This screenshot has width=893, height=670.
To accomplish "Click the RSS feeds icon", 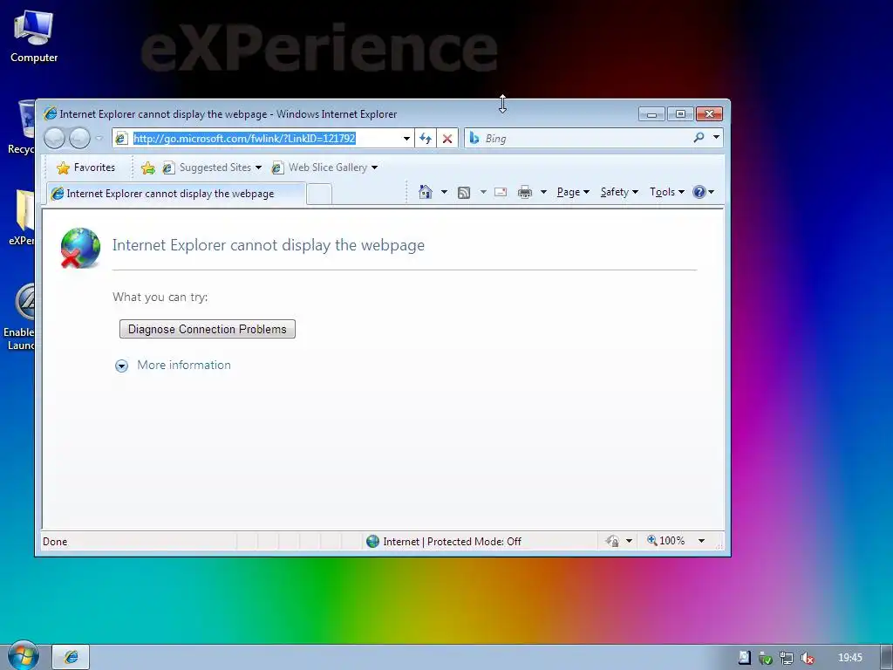I will (464, 193).
